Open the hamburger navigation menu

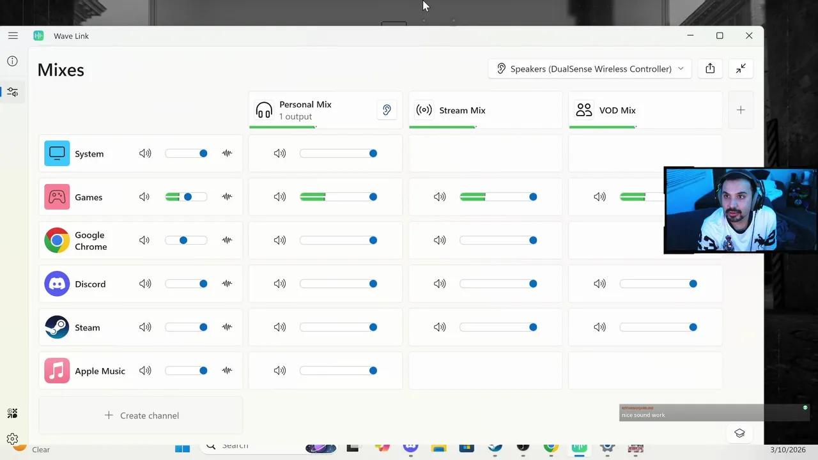[13, 36]
